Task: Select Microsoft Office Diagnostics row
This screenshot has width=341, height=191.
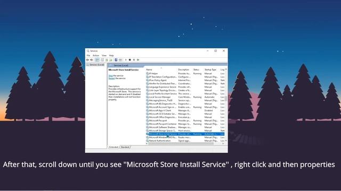Action: click(185, 117)
